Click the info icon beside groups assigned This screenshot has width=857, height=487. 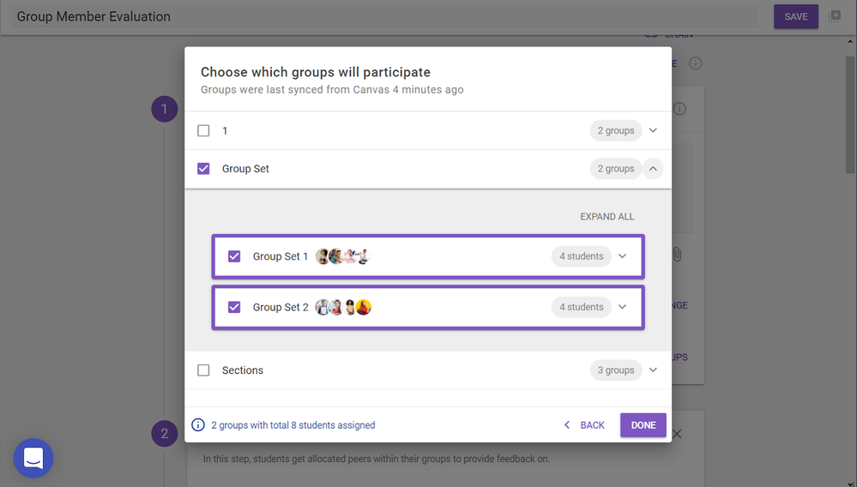coord(198,425)
